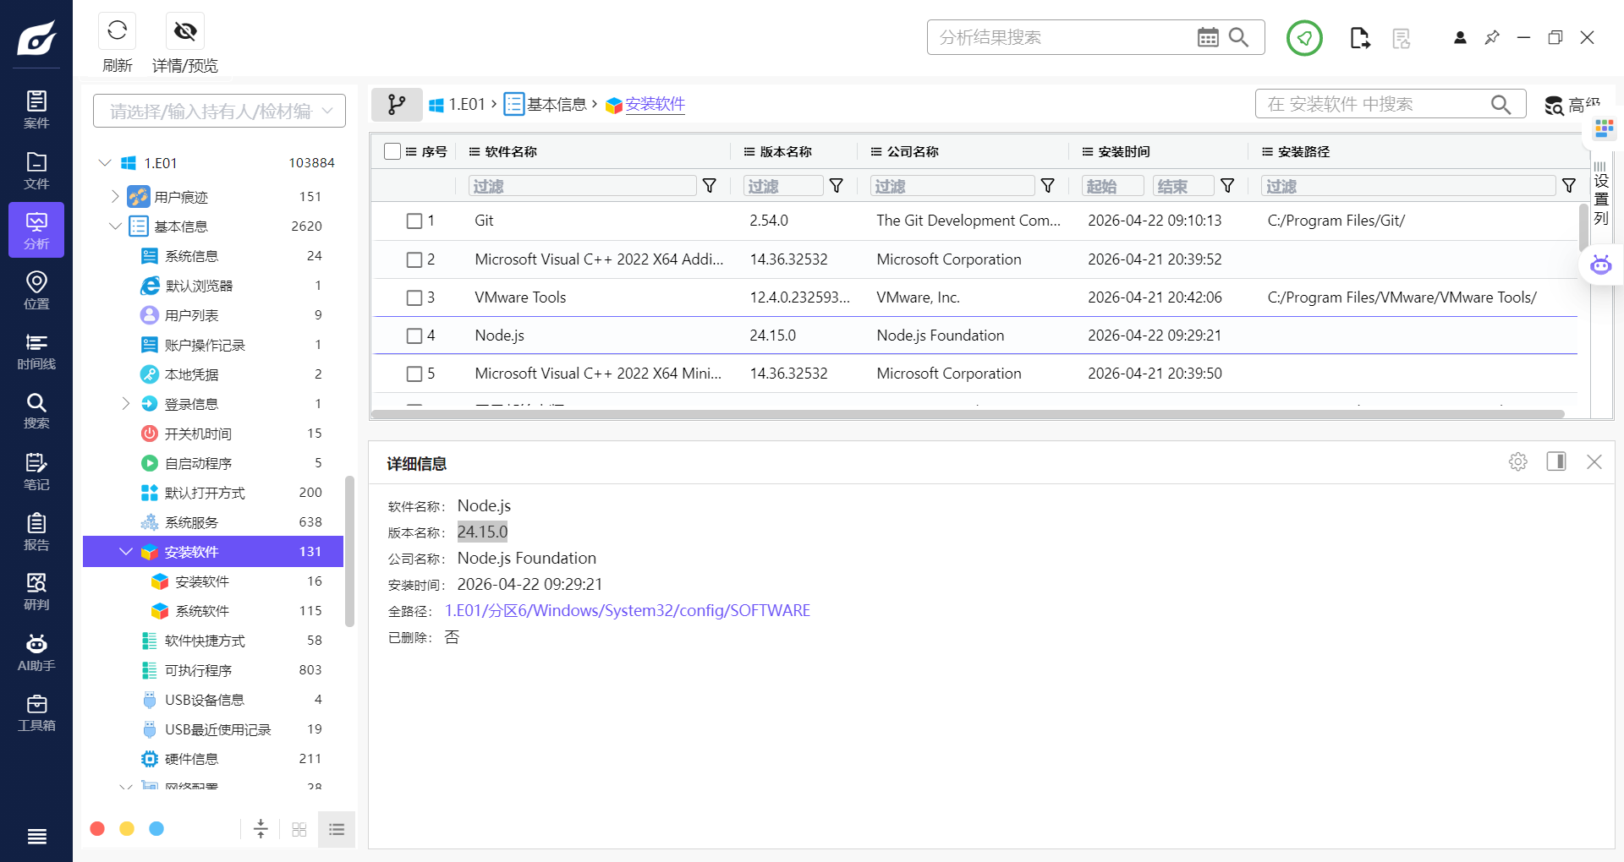Toggle details panel layout icon
Image resolution: width=1624 pixels, height=862 pixels.
point(1556,461)
